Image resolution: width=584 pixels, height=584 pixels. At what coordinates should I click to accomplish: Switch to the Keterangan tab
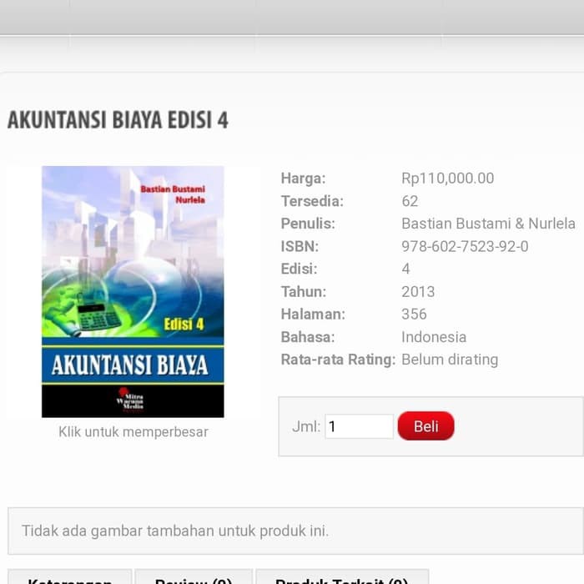point(70,579)
